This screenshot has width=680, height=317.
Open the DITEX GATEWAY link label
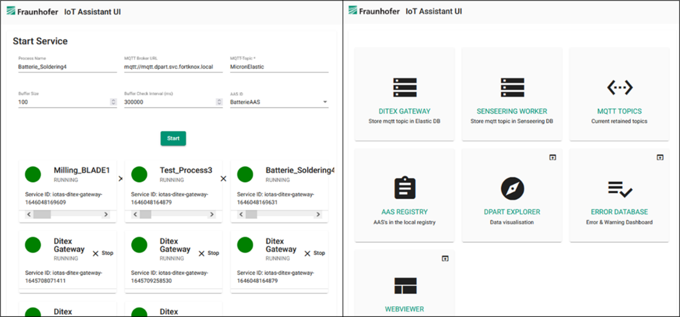[x=405, y=111]
